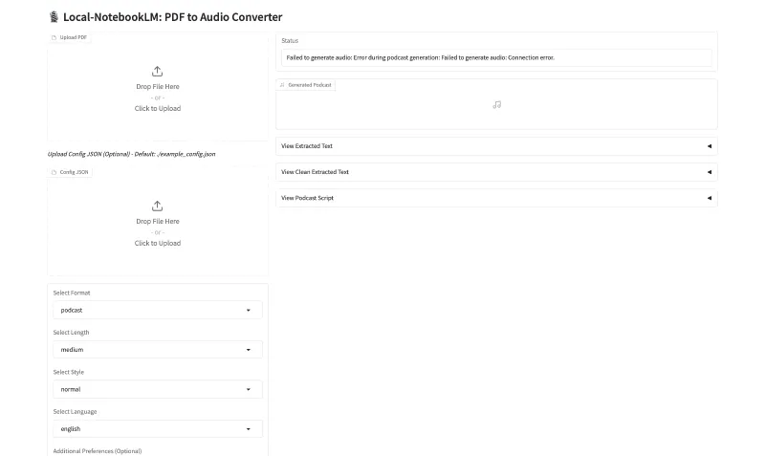
Task: Click 'Click to Upload' in Upload PDF box
Action: tap(158, 109)
